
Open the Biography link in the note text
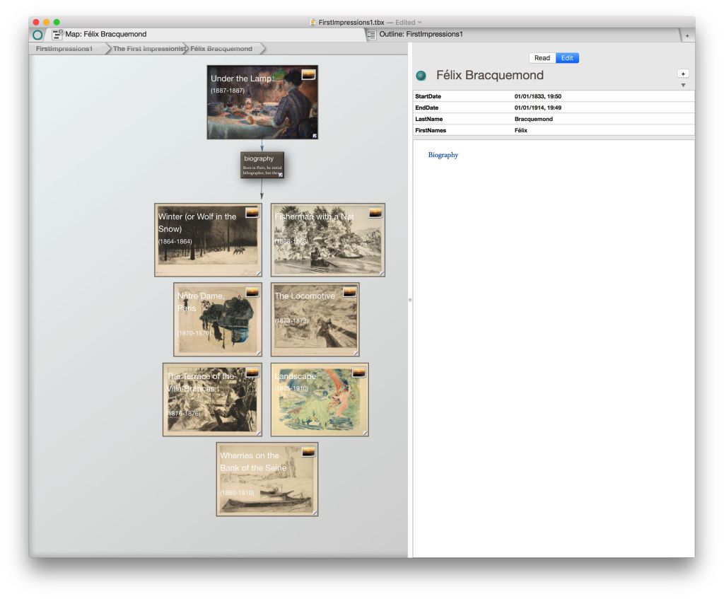pyautogui.click(x=443, y=155)
